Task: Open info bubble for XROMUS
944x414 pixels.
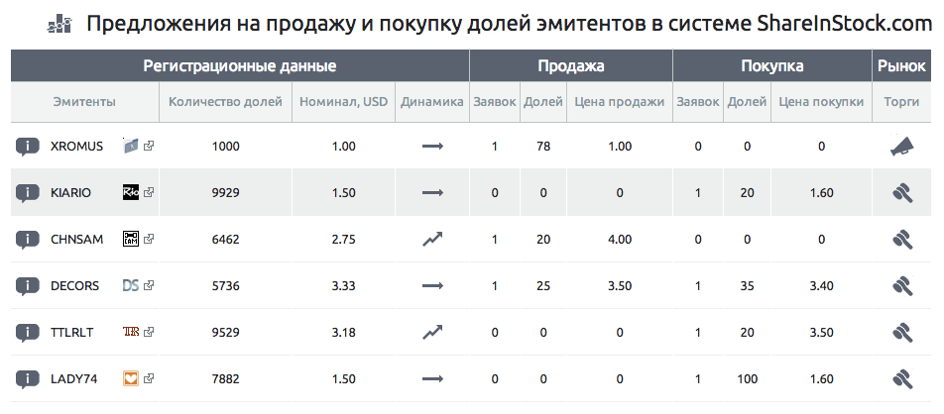Action: (x=27, y=147)
